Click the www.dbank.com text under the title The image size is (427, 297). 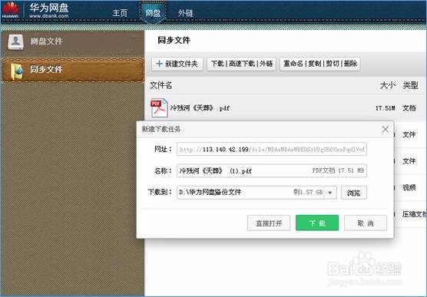coord(49,16)
